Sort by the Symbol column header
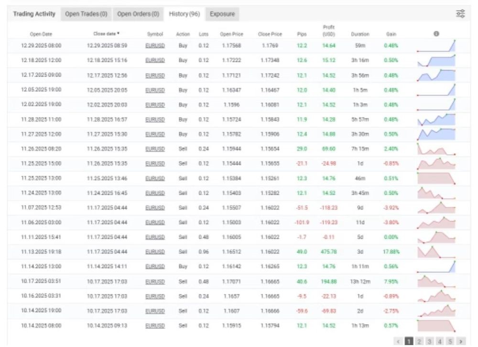 (155, 34)
